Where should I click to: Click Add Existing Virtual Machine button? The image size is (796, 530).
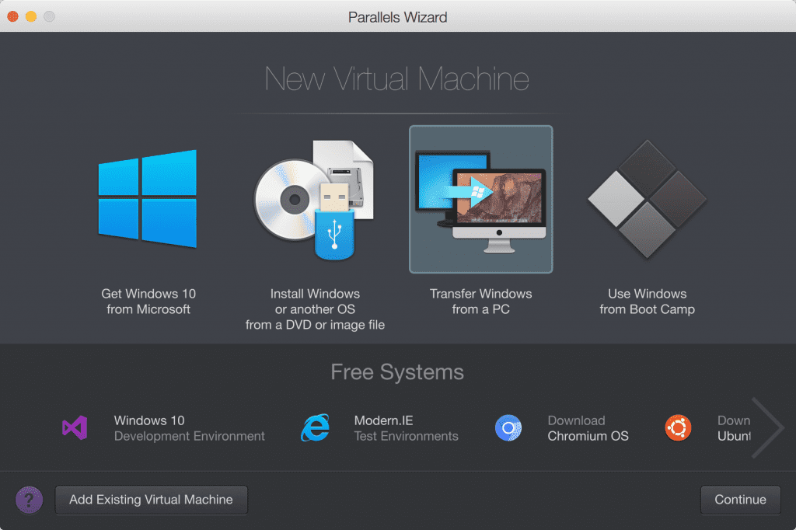151,500
